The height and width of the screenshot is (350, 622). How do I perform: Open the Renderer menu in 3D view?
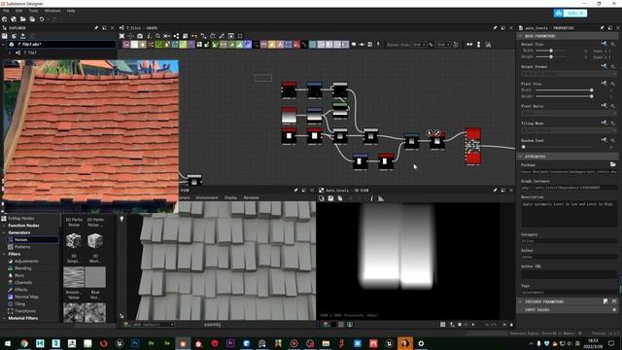click(x=251, y=197)
